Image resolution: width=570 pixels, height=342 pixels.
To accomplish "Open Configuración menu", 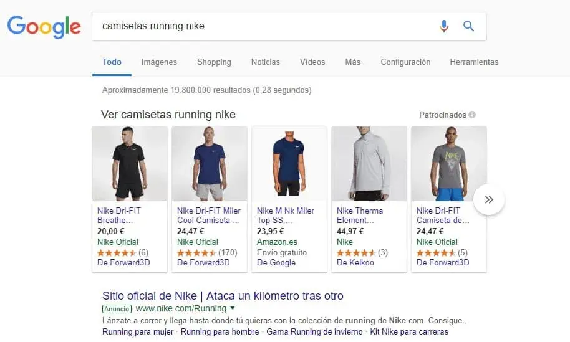I will pyautogui.click(x=405, y=62).
